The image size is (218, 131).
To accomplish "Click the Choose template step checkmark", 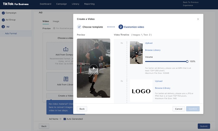I will [x=79, y=27].
